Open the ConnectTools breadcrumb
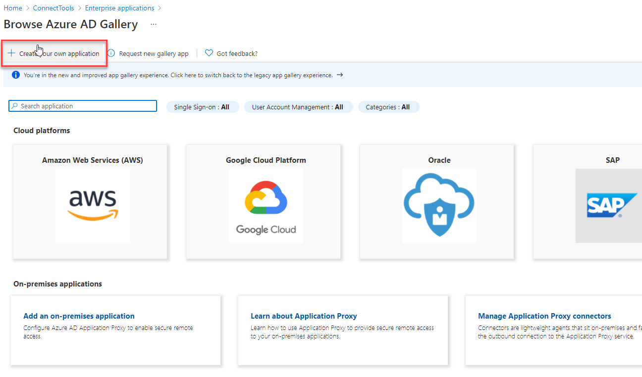 coord(53,8)
